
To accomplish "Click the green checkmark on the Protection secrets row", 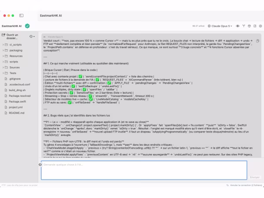I will pyautogui.click(x=71, y=92).
